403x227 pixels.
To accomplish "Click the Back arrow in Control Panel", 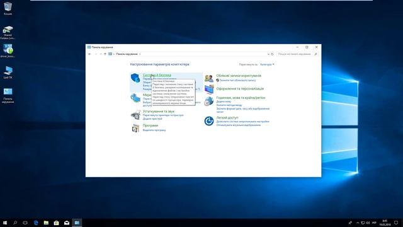I will tap(89, 54).
